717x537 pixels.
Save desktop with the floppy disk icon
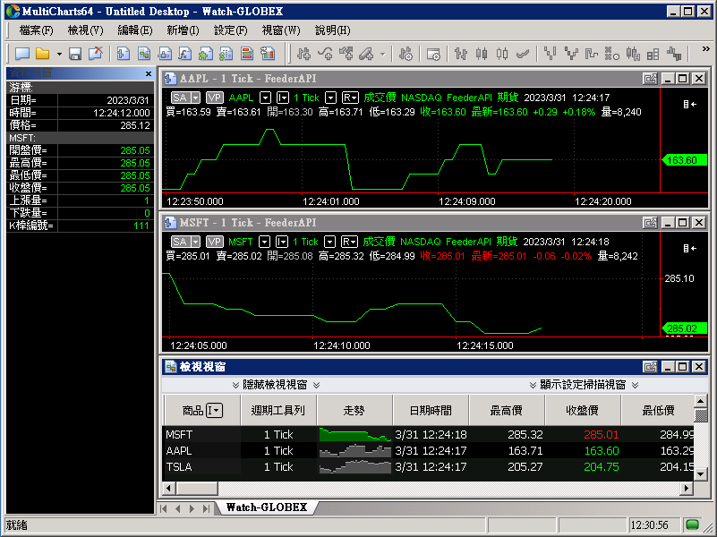point(75,54)
